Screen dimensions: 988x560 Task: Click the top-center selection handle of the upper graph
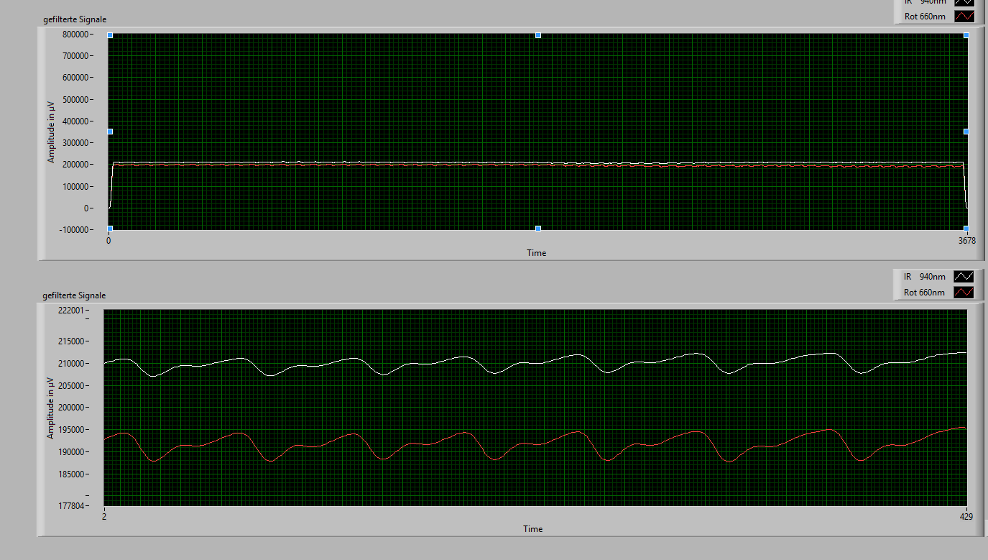click(x=538, y=35)
